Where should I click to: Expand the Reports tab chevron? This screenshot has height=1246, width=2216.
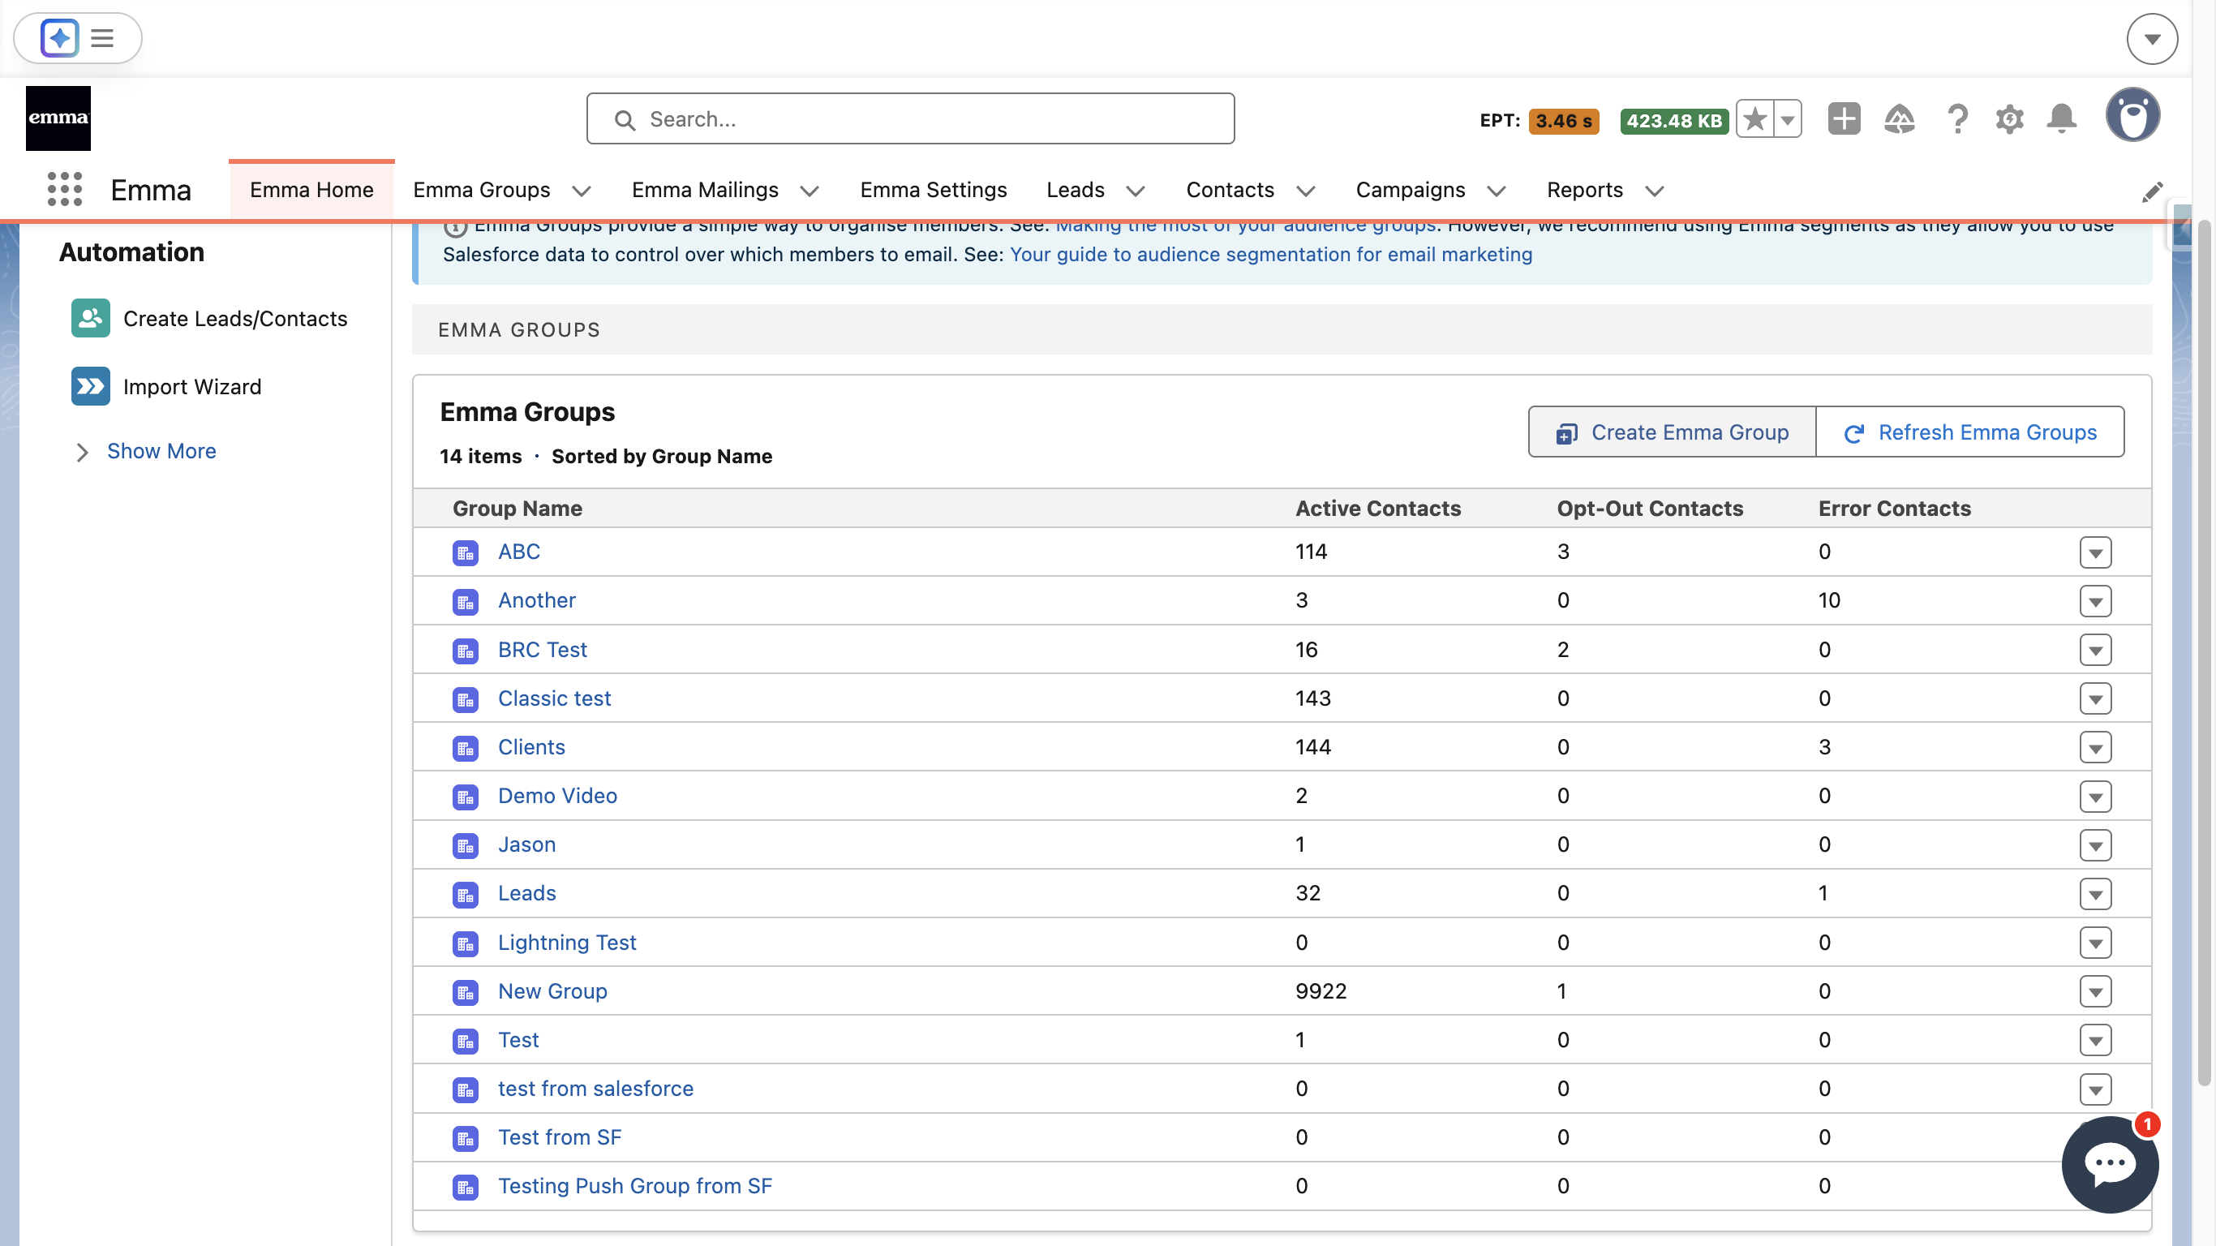tap(1656, 191)
